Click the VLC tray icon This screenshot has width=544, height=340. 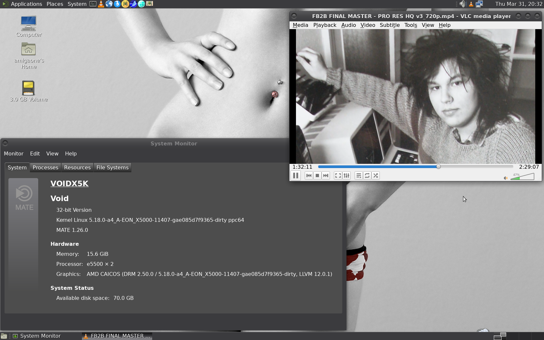click(471, 4)
